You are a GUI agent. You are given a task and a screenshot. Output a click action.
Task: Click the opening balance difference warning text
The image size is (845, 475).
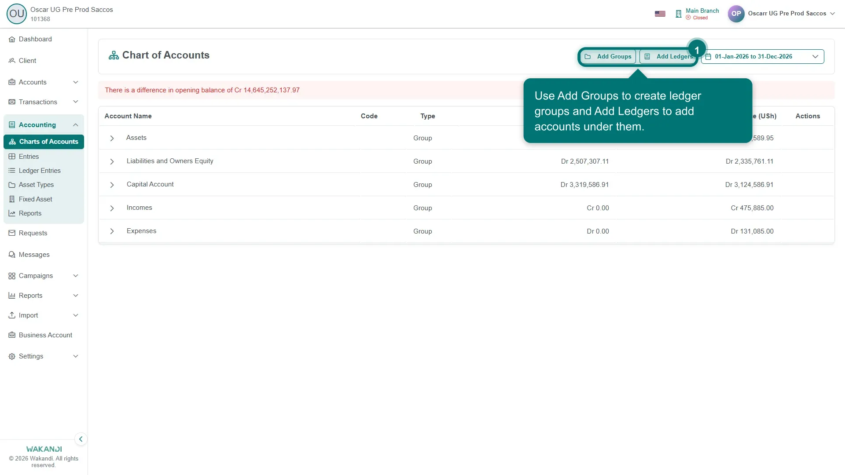[x=202, y=90]
